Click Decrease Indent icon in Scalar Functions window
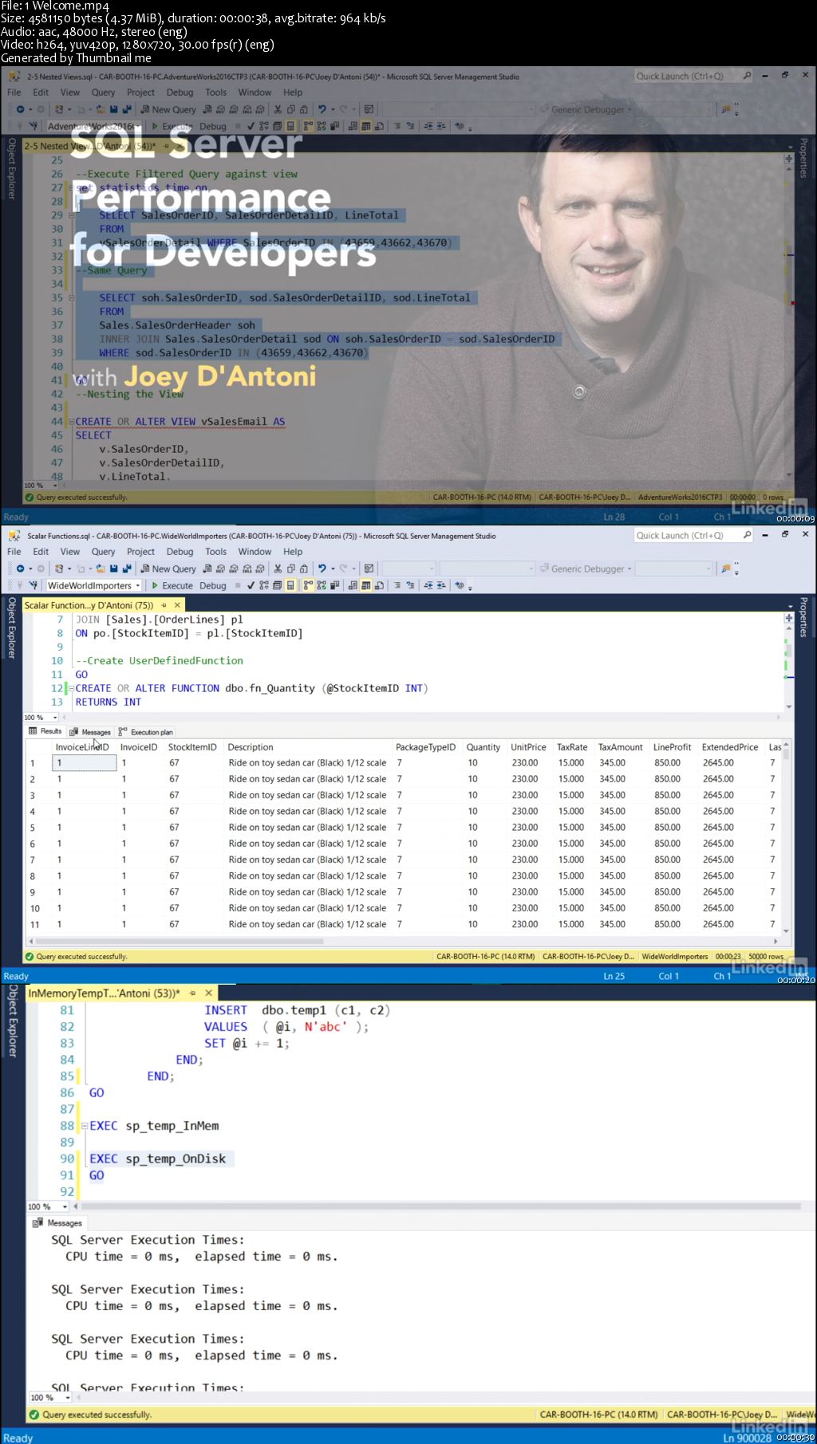Viewport: 817px width, 1444px height. point(428,585)
